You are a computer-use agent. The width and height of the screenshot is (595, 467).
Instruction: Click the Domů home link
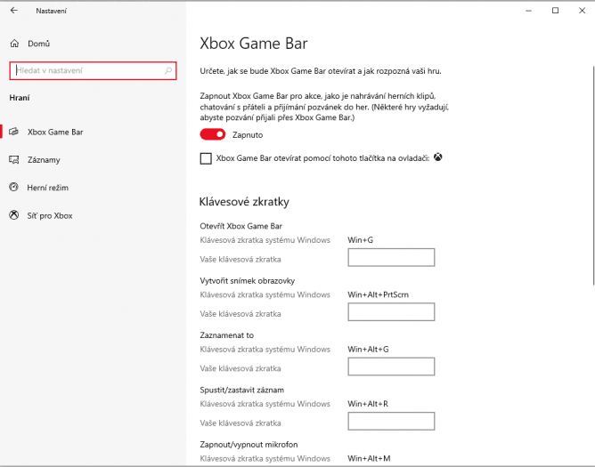click(38, 44)
